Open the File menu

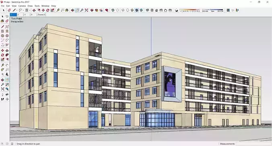point(2,6)
